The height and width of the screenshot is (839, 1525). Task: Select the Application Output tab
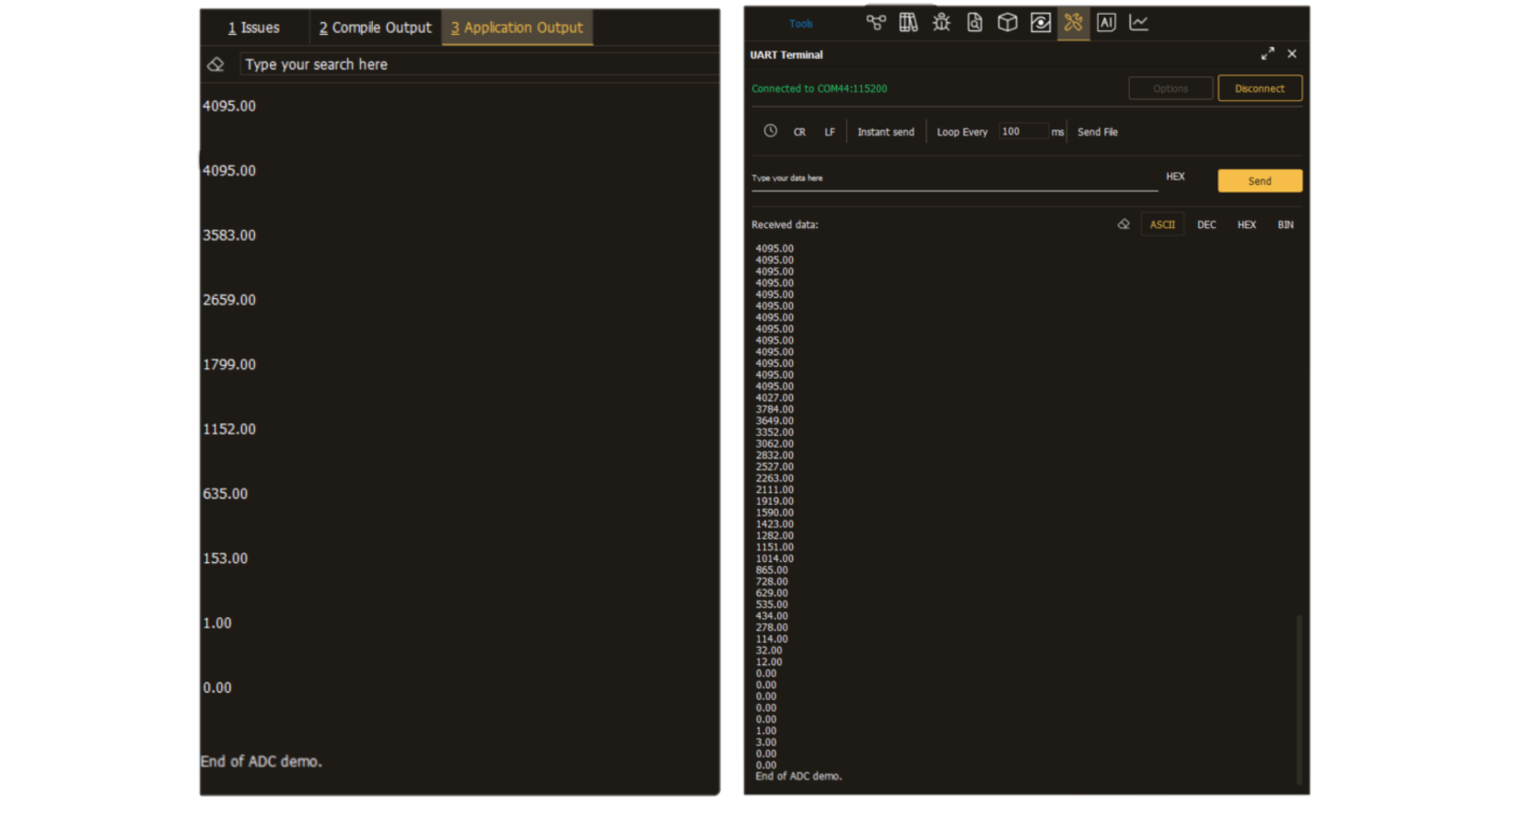point(517,28)
